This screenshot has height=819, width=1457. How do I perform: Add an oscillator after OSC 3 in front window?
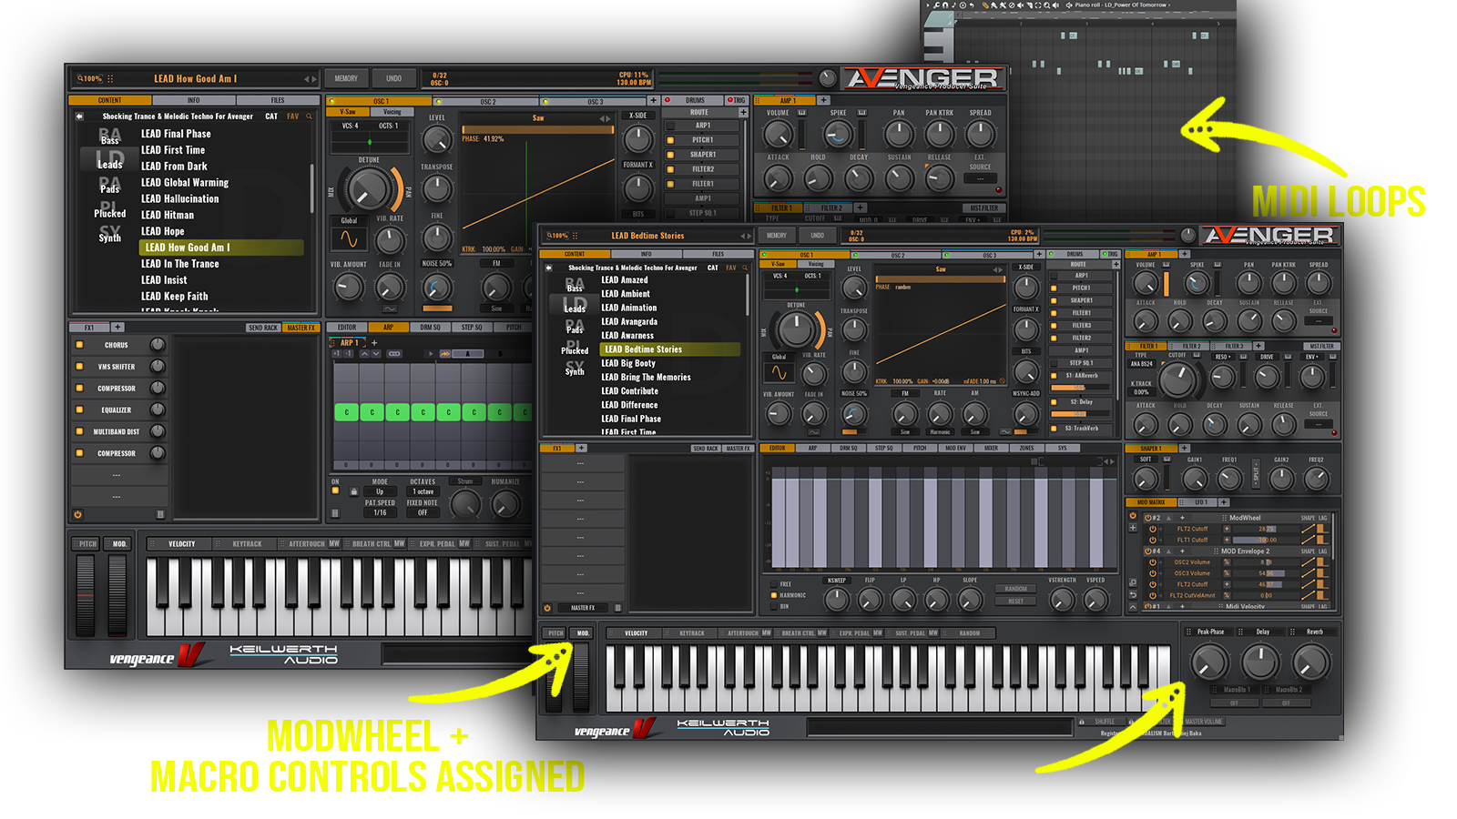[1038, 255]
